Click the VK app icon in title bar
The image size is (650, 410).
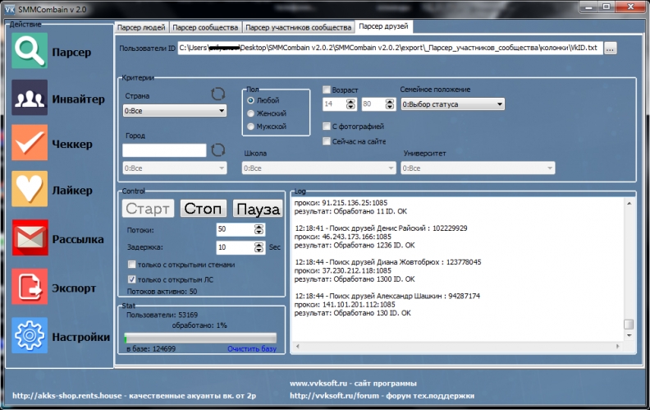pos(10,9)
